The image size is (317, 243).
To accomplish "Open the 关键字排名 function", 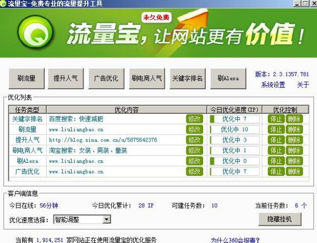I will (x=188, y=78).
